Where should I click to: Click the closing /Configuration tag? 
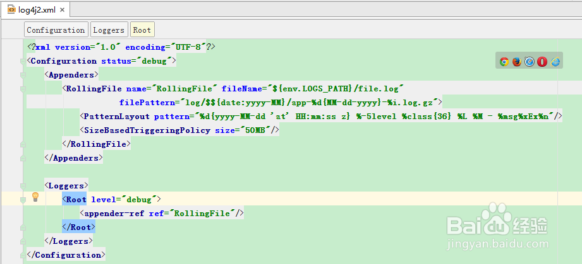(66, 255)
